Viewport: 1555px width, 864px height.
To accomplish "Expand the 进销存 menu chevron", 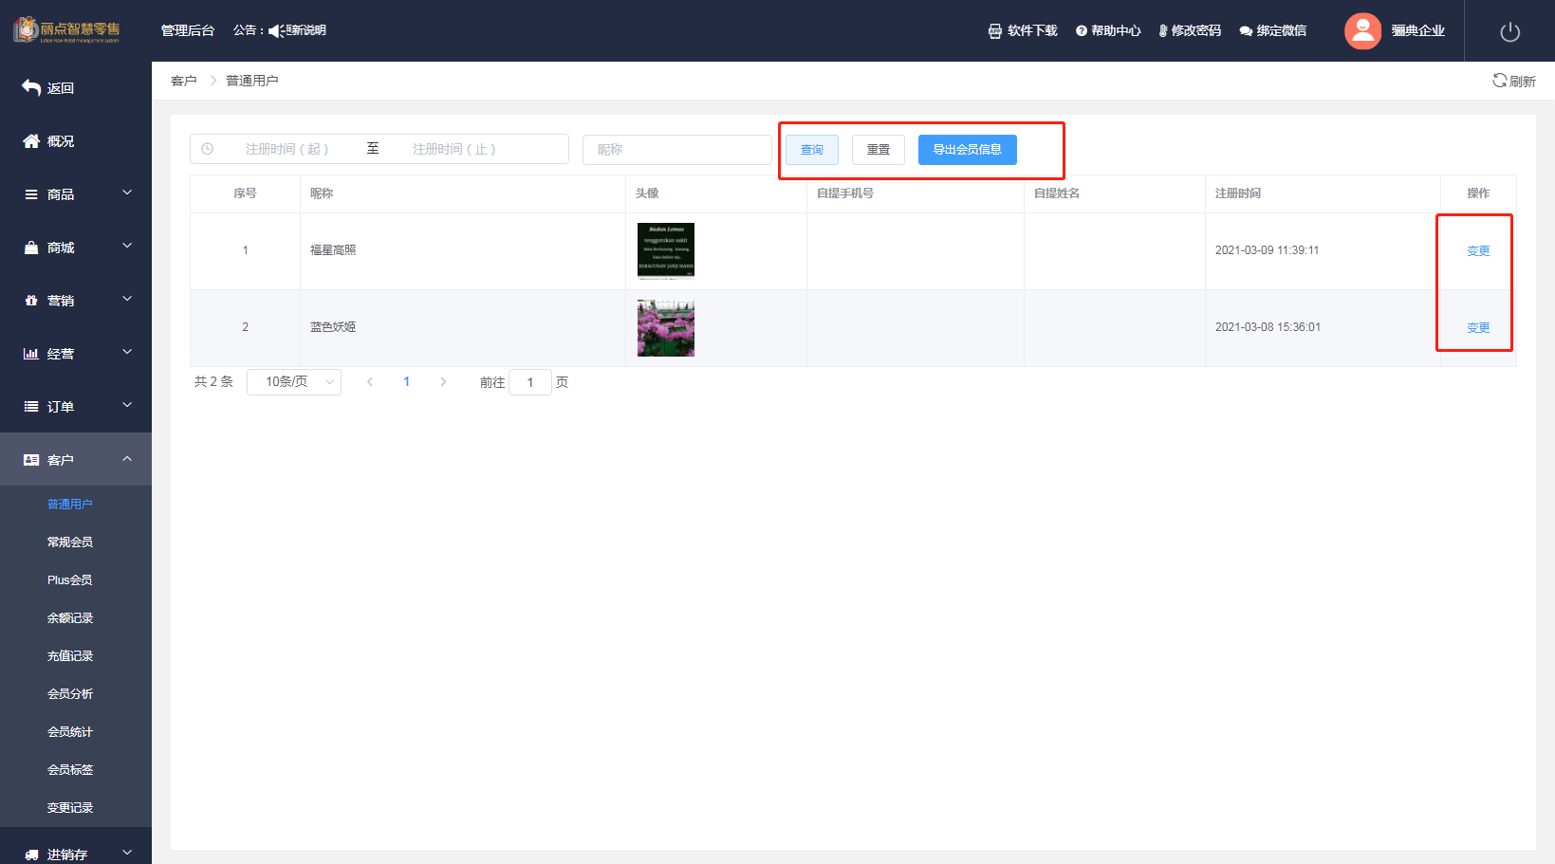I will [x=127, y=853].
